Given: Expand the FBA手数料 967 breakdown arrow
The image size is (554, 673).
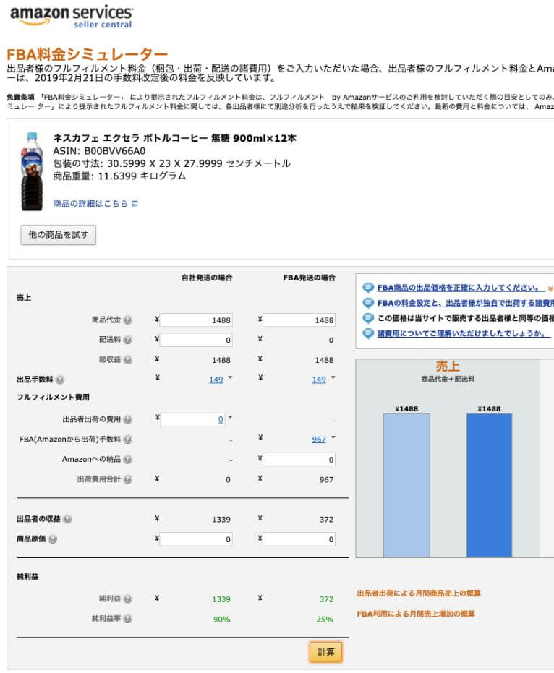Looking at the screenshot, I should click(x=333, y=437).
